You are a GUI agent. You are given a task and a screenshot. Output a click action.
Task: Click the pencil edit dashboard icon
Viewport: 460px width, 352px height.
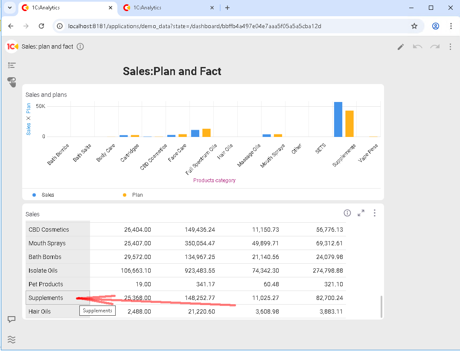click(x=400, y=47)
